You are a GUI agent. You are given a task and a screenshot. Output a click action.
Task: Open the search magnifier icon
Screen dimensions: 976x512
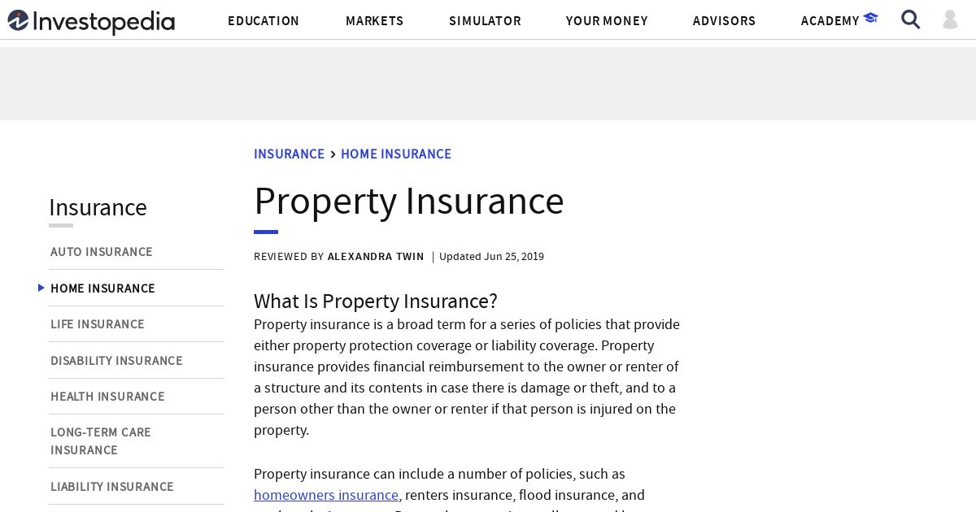pos(911,20)
